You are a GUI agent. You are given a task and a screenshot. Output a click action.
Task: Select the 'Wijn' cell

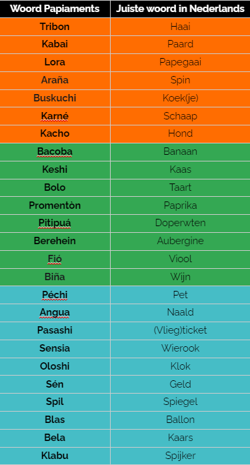[181, 277]
